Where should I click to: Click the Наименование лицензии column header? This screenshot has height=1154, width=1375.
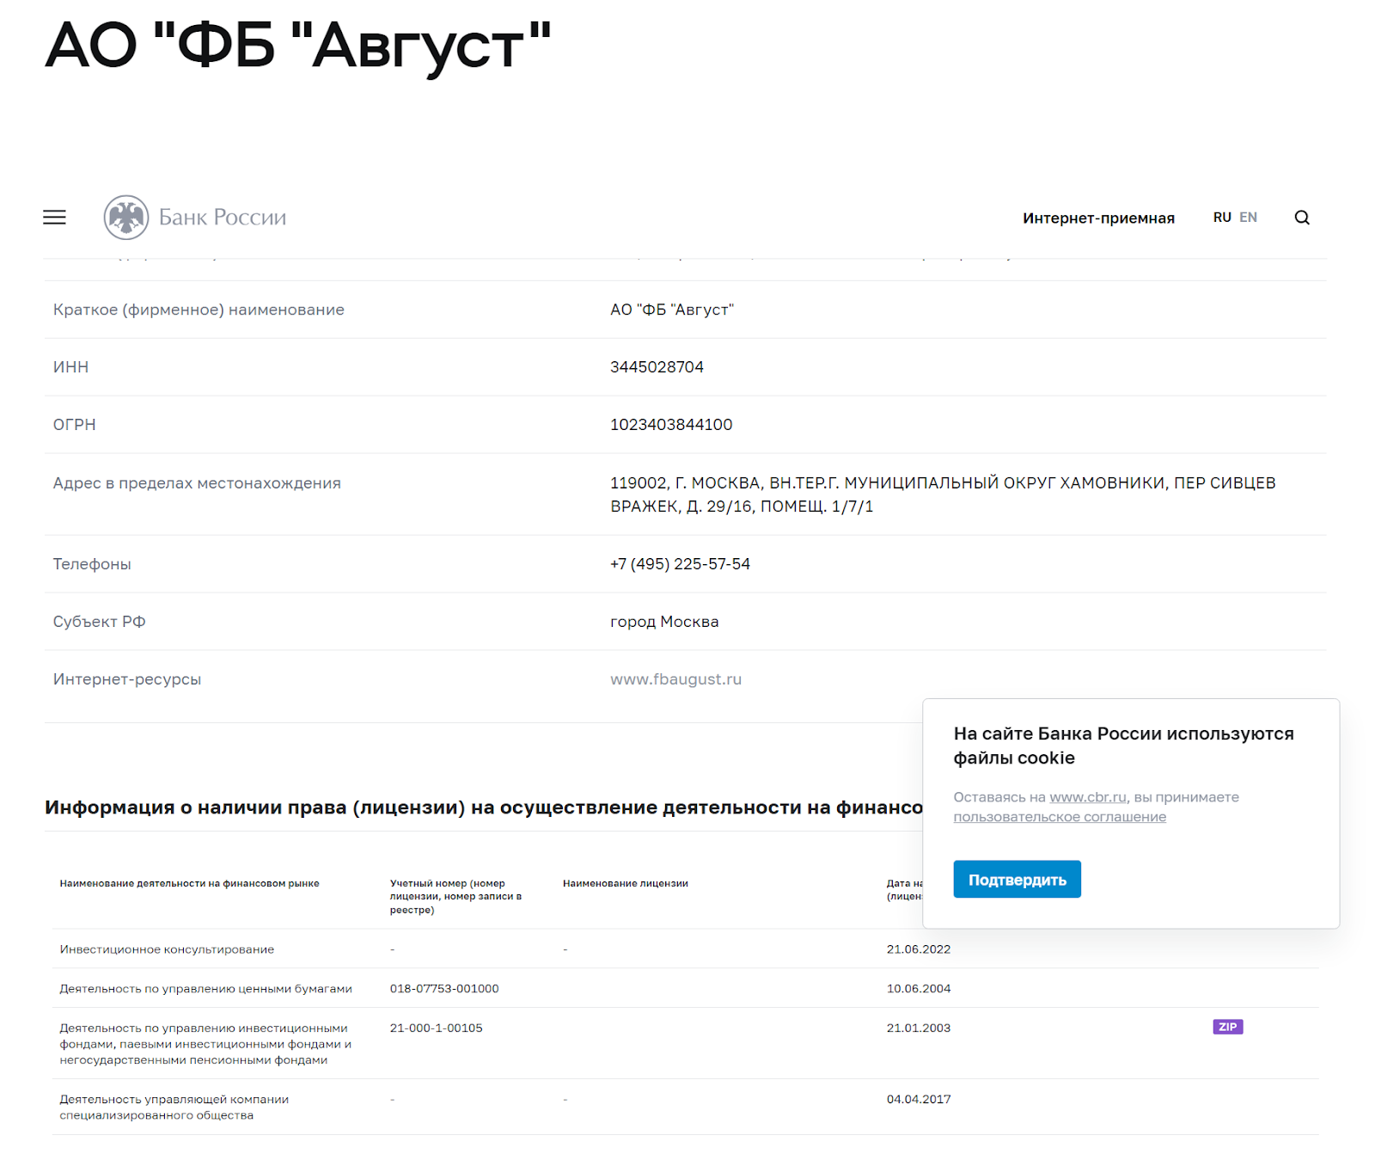(626, 883)
